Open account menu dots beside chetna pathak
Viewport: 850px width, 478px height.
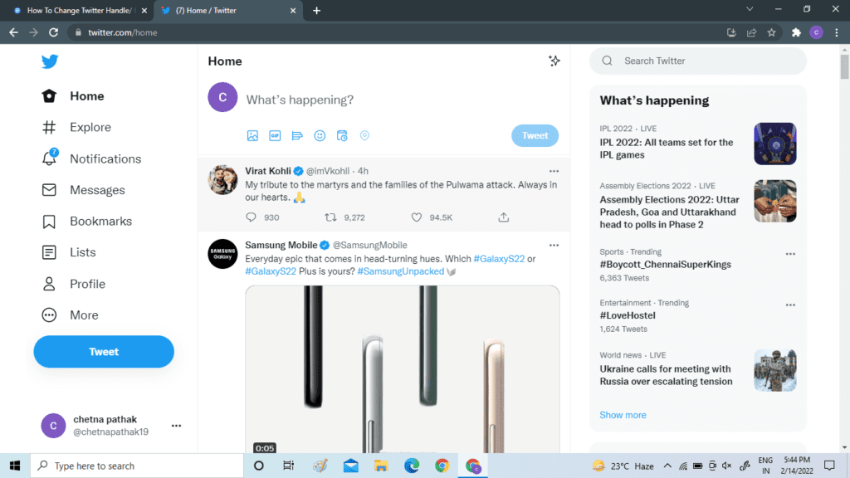pyautogui.click(x=176, y=426)
